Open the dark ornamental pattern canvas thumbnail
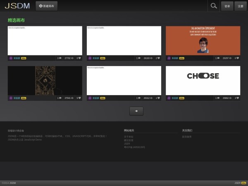The image size is (248, 186). point(45,80)
